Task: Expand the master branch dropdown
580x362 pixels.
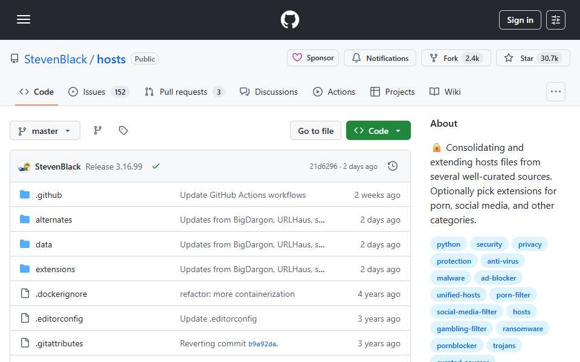Action: [45, 131]
